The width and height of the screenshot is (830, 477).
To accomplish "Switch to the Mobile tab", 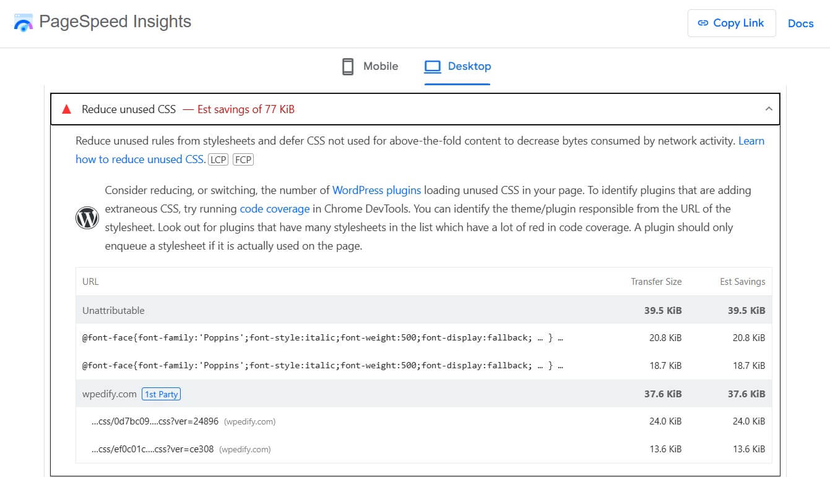I will click(370, 66).
